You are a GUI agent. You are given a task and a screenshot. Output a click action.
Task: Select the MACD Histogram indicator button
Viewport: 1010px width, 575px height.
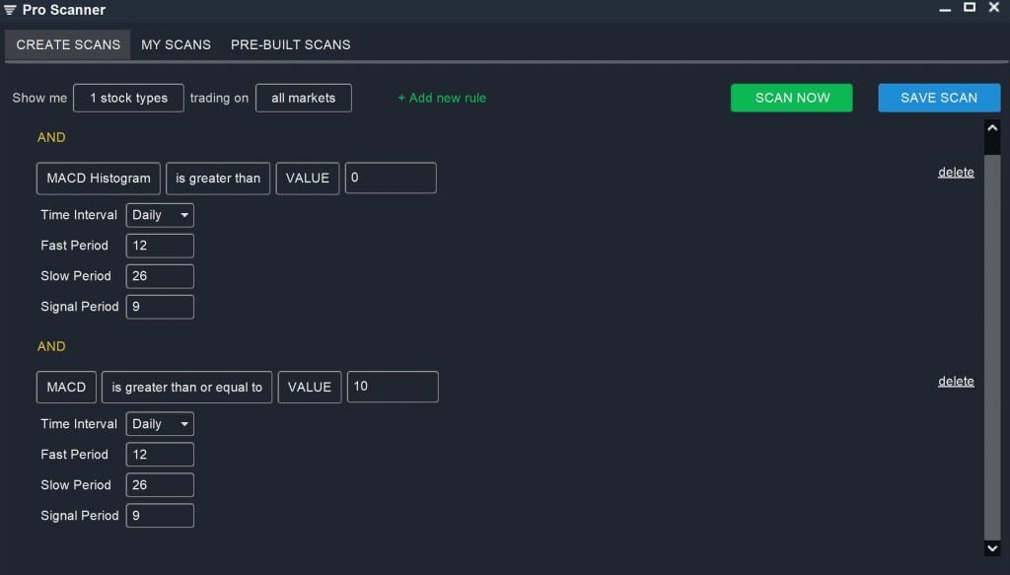click(99, 179)
